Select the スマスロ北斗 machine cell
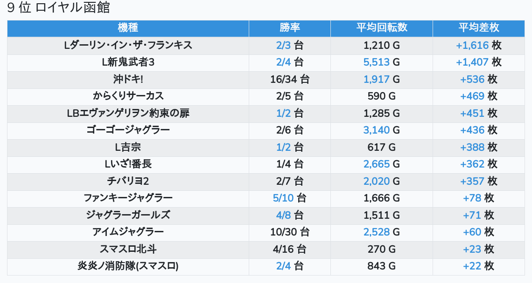The height and width of the screenshot is (283, 532). [x=128, y=249]
